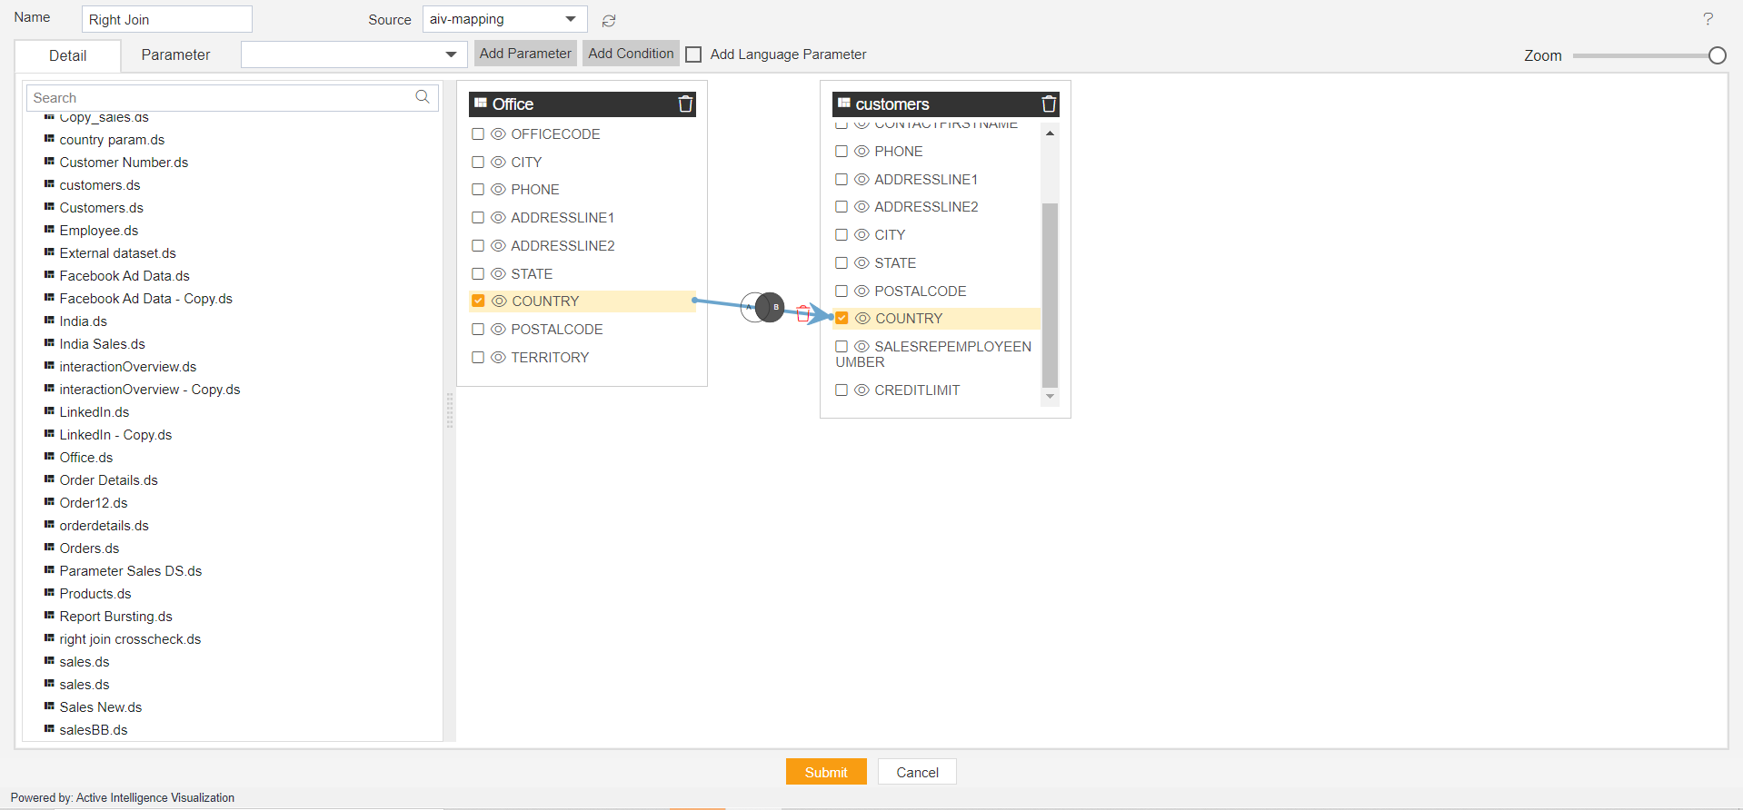The width and height of the screenshot is (1743, 810).
Task: Open the help question mark icon
Action: (x=1708, y=19)
